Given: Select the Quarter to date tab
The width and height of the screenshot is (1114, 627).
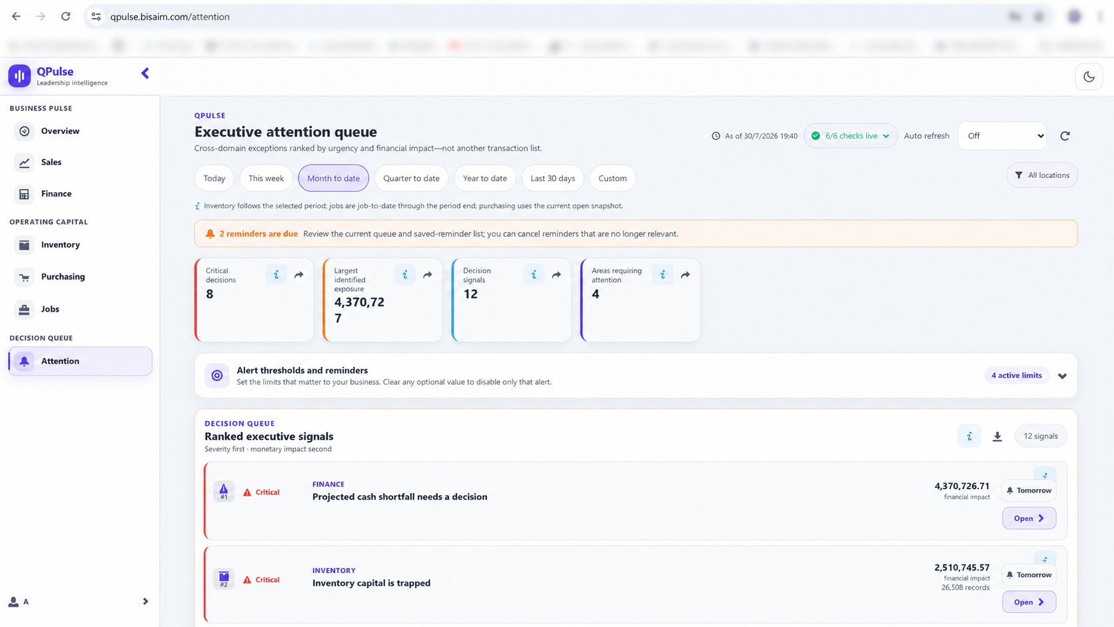Looking at the screenshot, I should pos(411,178).
